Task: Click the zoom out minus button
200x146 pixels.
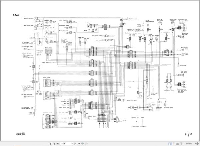Action: click(198, 144)
